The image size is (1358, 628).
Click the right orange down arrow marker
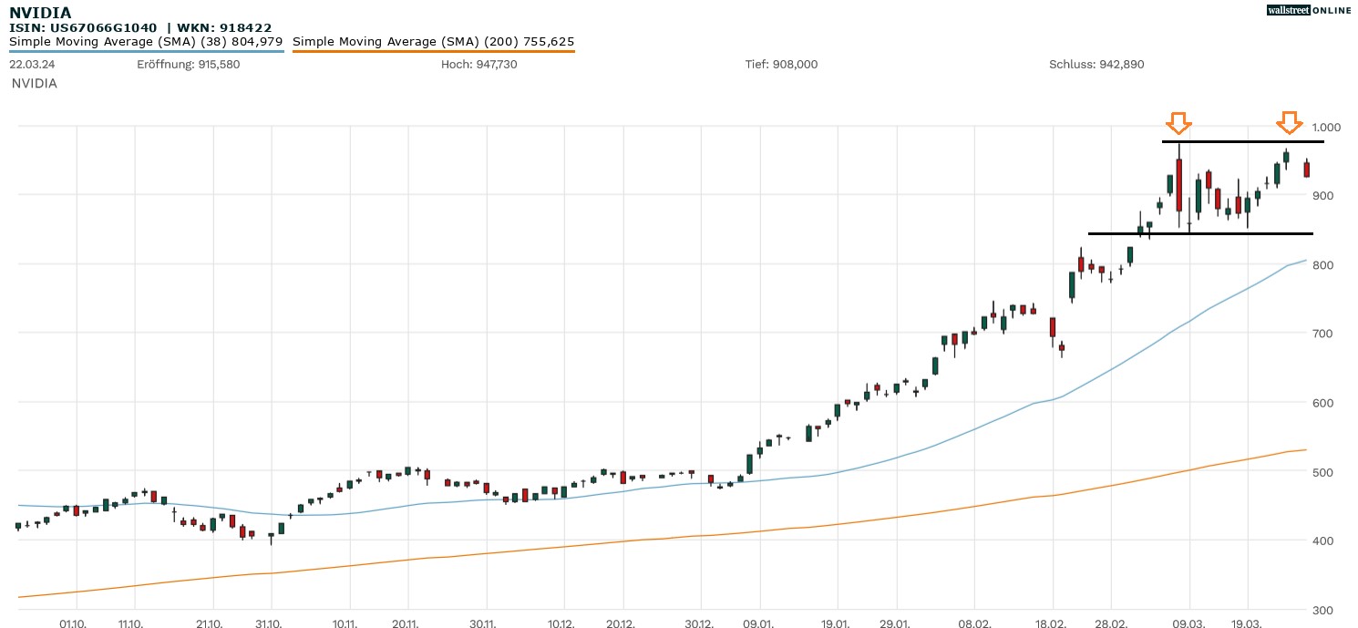1288,122
